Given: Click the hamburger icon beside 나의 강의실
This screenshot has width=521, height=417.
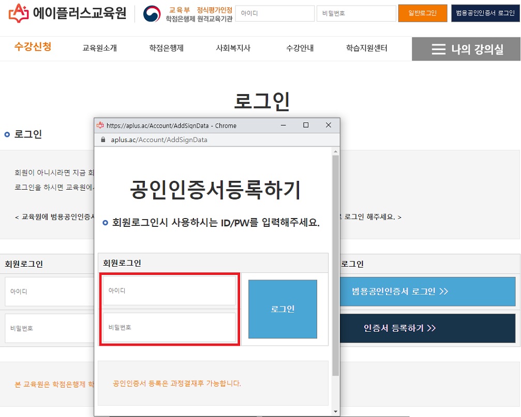Looking at the screenshot, I should point(439,49).
